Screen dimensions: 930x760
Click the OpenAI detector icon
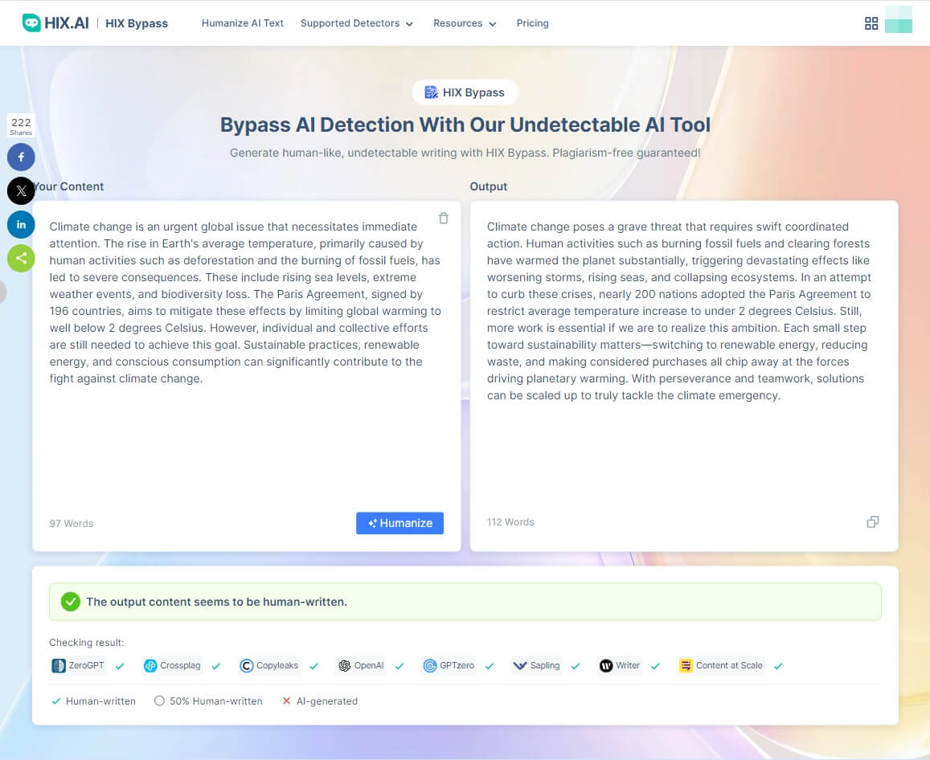pyautogui.click(x=345, y=666)
